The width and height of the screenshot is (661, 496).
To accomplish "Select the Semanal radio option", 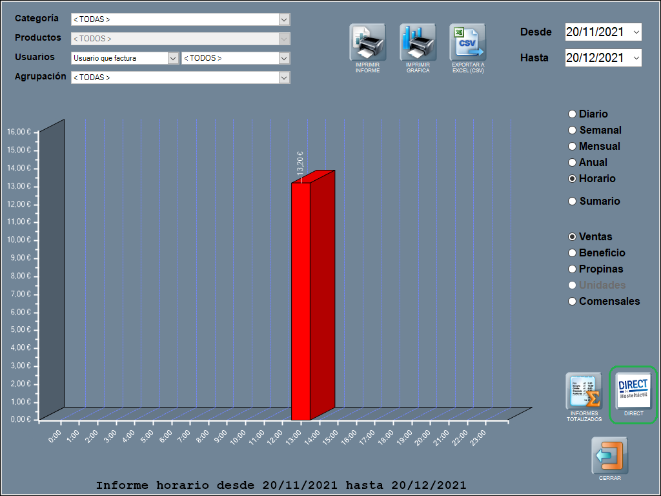I will (x=572, y=130).
